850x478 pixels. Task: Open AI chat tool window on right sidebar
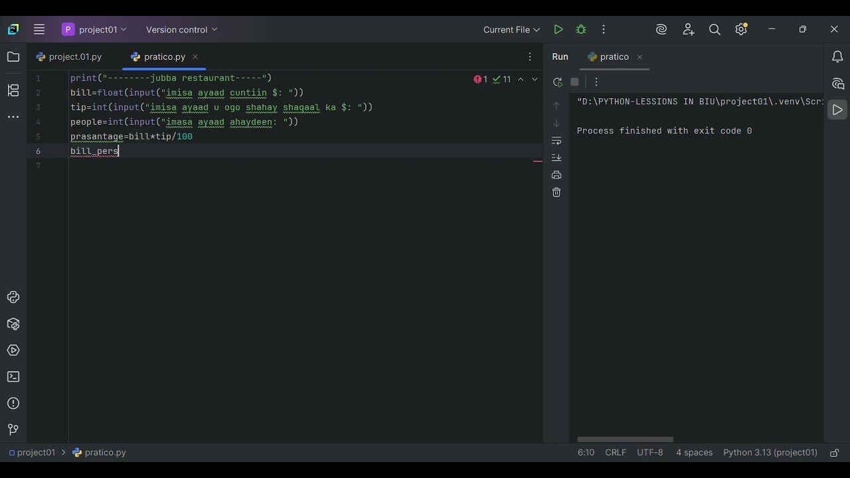coord(837,84)
